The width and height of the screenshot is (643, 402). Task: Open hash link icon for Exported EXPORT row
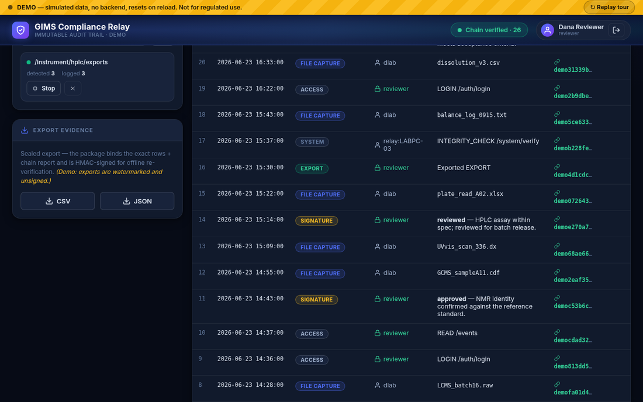click(557, 167)
